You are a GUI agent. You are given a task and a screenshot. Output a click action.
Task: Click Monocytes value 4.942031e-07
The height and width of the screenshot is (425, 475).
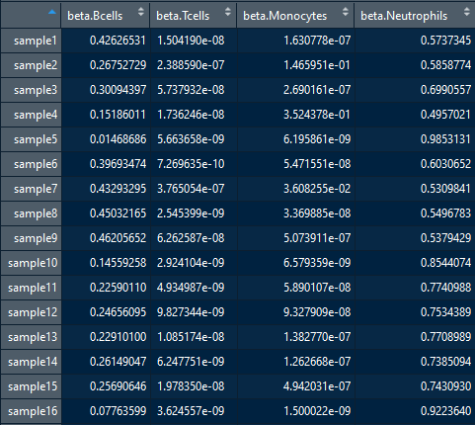point(317,386)
